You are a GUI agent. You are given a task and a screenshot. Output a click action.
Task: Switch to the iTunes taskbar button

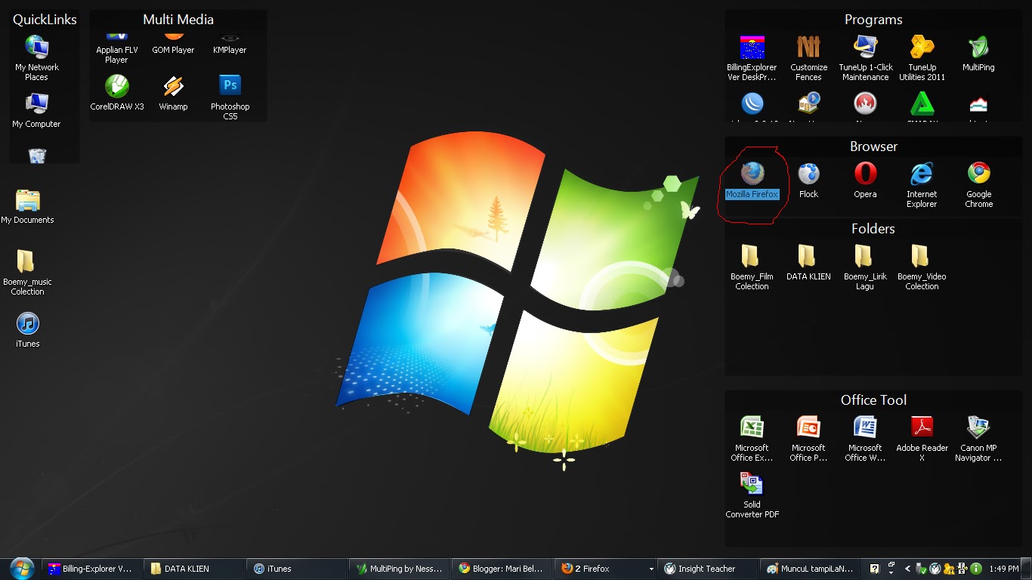[296, 569]
